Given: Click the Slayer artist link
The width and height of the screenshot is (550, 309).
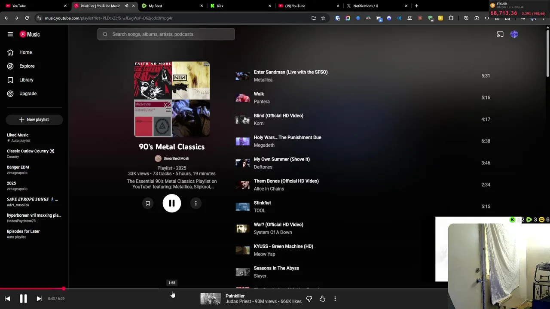Looking at the screenshot, I should [260, 276].
